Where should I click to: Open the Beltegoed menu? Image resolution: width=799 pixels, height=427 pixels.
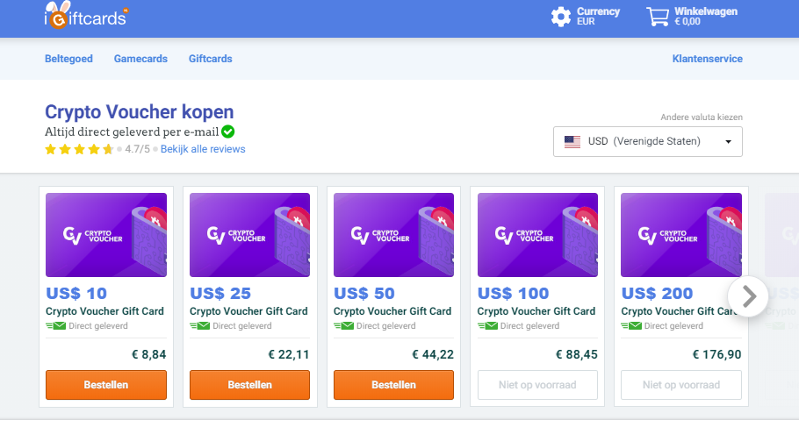pyautogui.click(x=68, y=59)
